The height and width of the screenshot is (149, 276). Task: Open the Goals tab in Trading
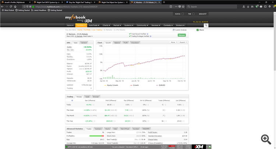pyautogui.click(x=87, y=97)
